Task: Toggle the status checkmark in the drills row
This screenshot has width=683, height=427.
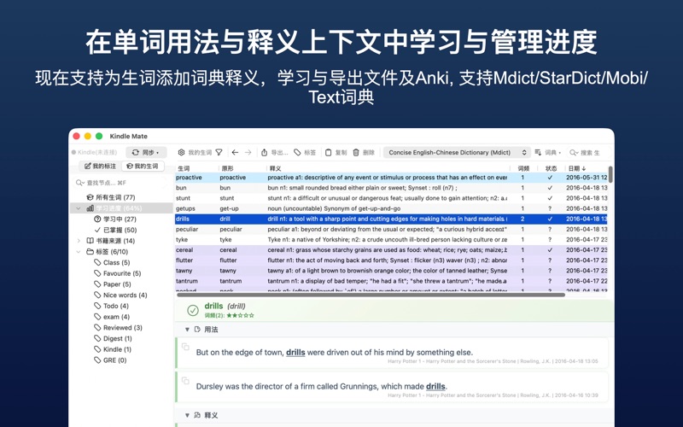Action: [x=550, y=219]
